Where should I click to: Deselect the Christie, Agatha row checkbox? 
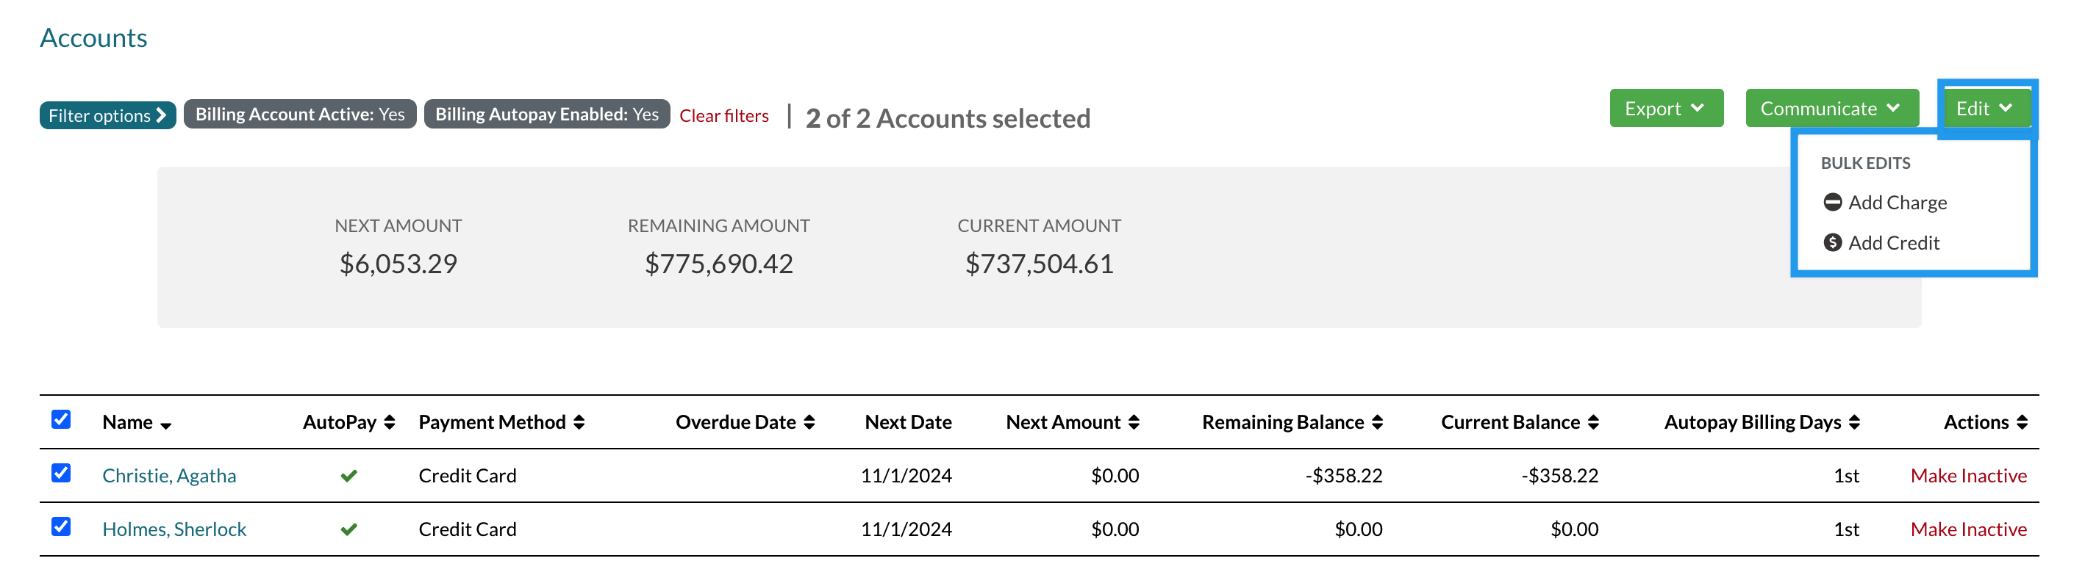[x=61, y=473]
